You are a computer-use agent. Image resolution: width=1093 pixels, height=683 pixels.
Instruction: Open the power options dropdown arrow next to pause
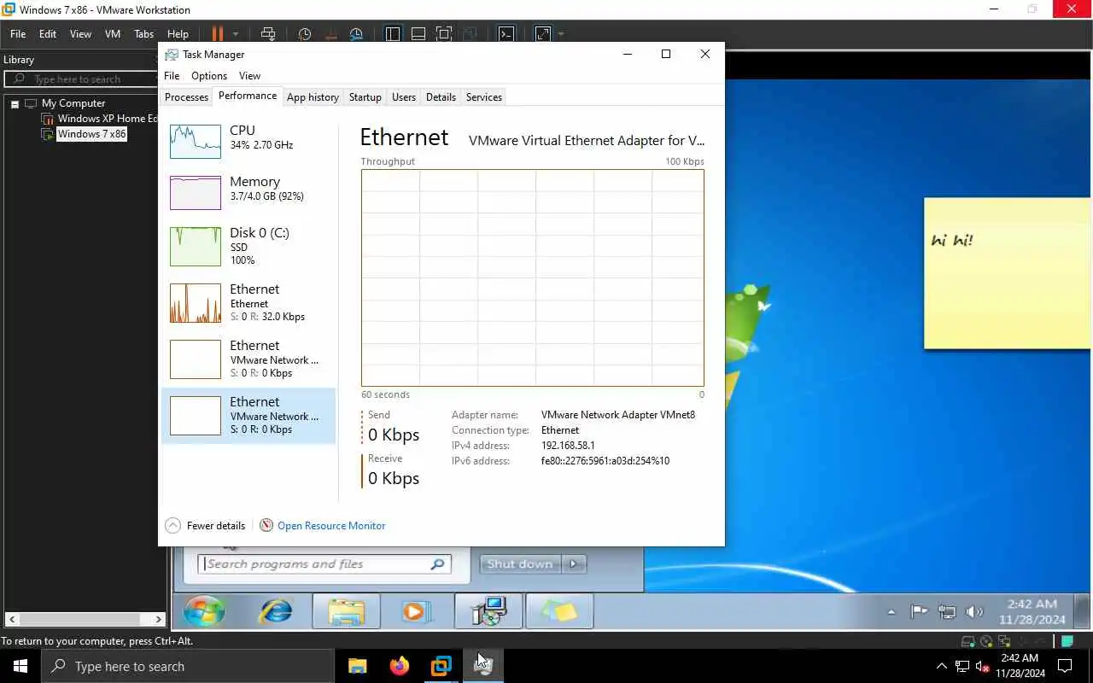click(x=236, y=34)
